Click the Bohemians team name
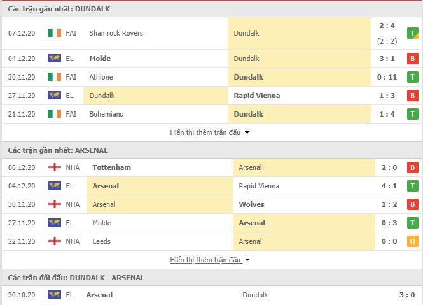423x305 pixels. [x=106, y=114]
